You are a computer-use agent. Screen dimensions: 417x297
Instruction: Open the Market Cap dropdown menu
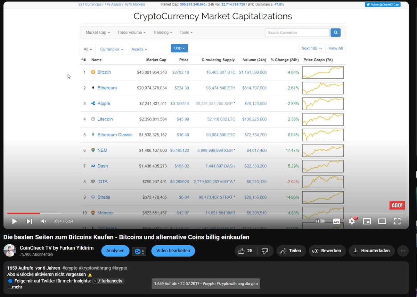pos(98,33)
